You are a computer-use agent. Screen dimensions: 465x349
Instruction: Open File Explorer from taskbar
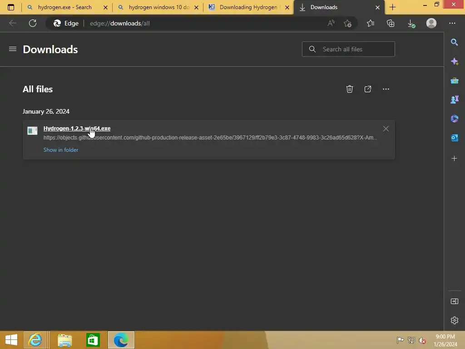[64, 340]
